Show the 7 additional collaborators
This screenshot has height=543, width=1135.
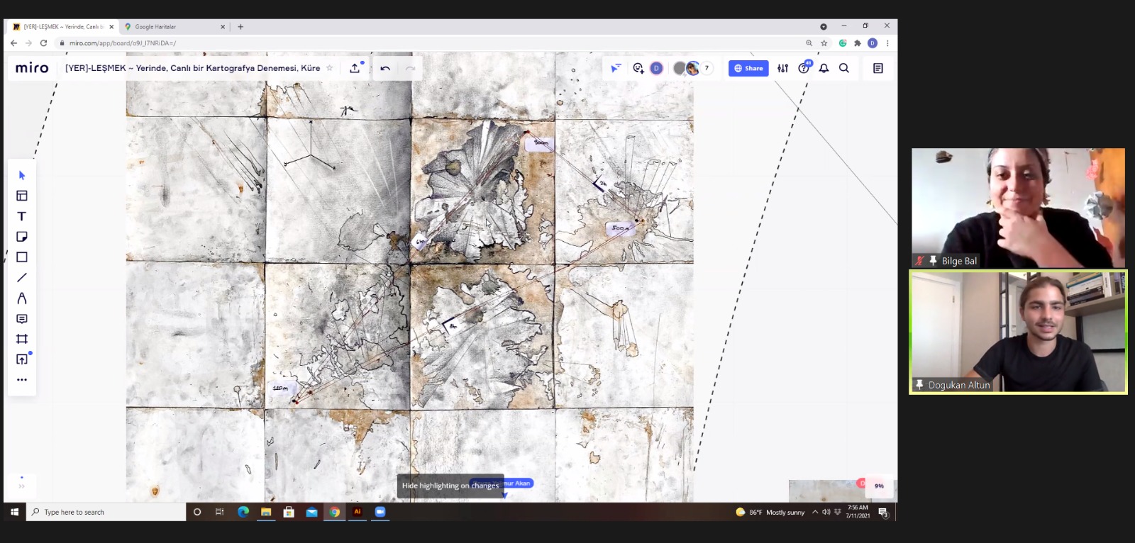point(707,68)
